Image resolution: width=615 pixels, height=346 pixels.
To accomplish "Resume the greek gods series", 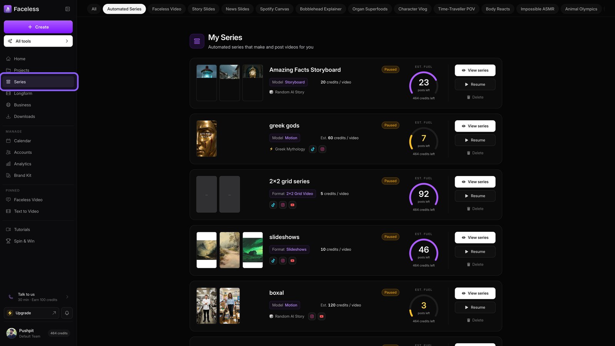I will coord(475,140).
